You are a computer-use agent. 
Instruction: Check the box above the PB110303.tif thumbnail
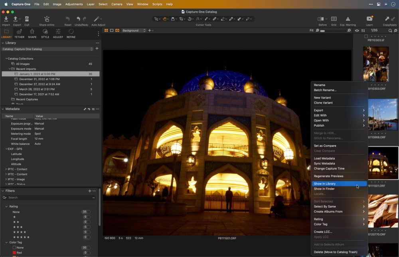366,36
